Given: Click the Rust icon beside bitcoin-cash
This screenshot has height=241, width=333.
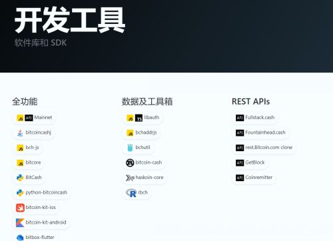Looking at the screenshot, I should [x=130, y=163].
